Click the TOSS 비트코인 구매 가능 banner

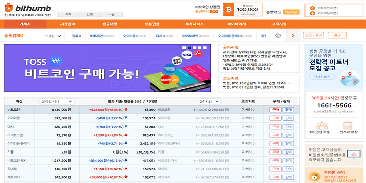click(x=107, y=68)
